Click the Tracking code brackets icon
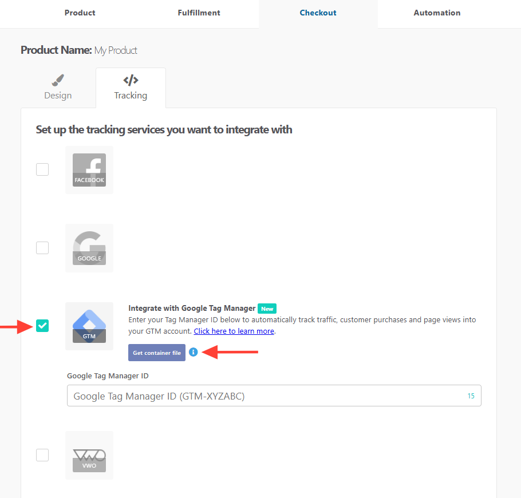Image resolution: width=521 pixels, height=498 pixels. point(131,80)
